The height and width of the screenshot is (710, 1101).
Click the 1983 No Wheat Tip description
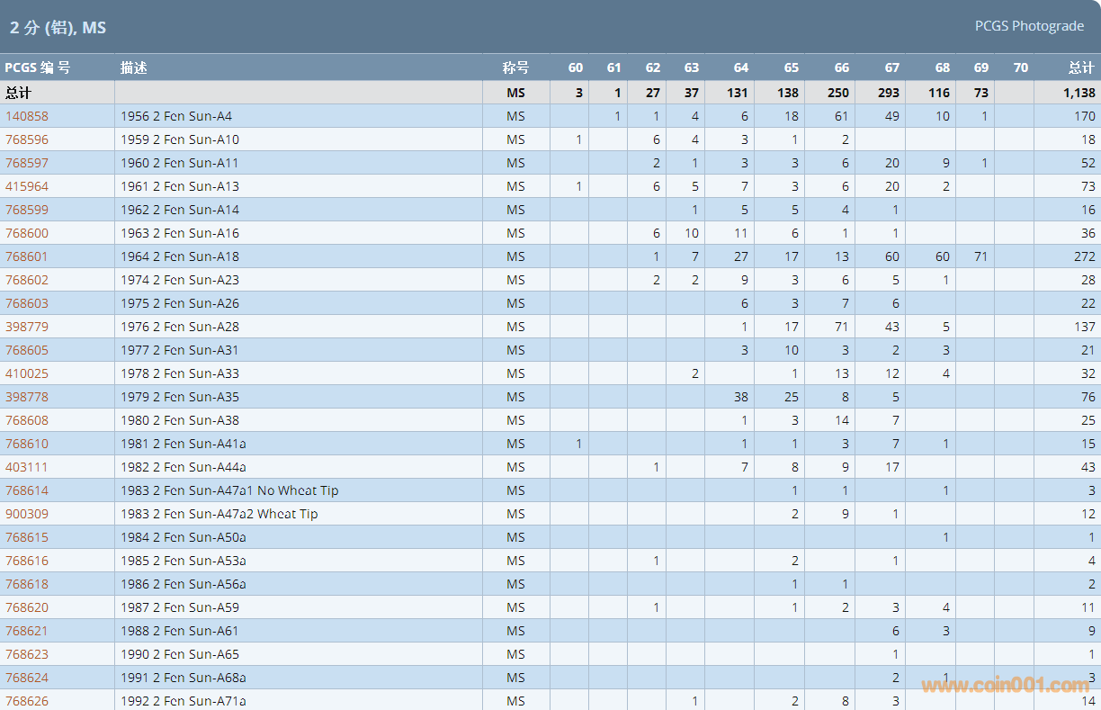tap(229, 490)
